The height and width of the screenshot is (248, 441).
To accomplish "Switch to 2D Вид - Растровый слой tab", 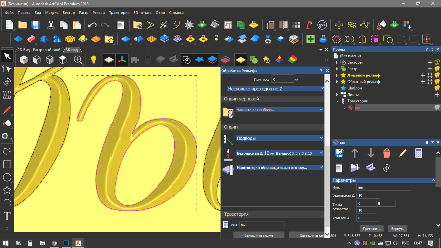I will pos(39,50).
